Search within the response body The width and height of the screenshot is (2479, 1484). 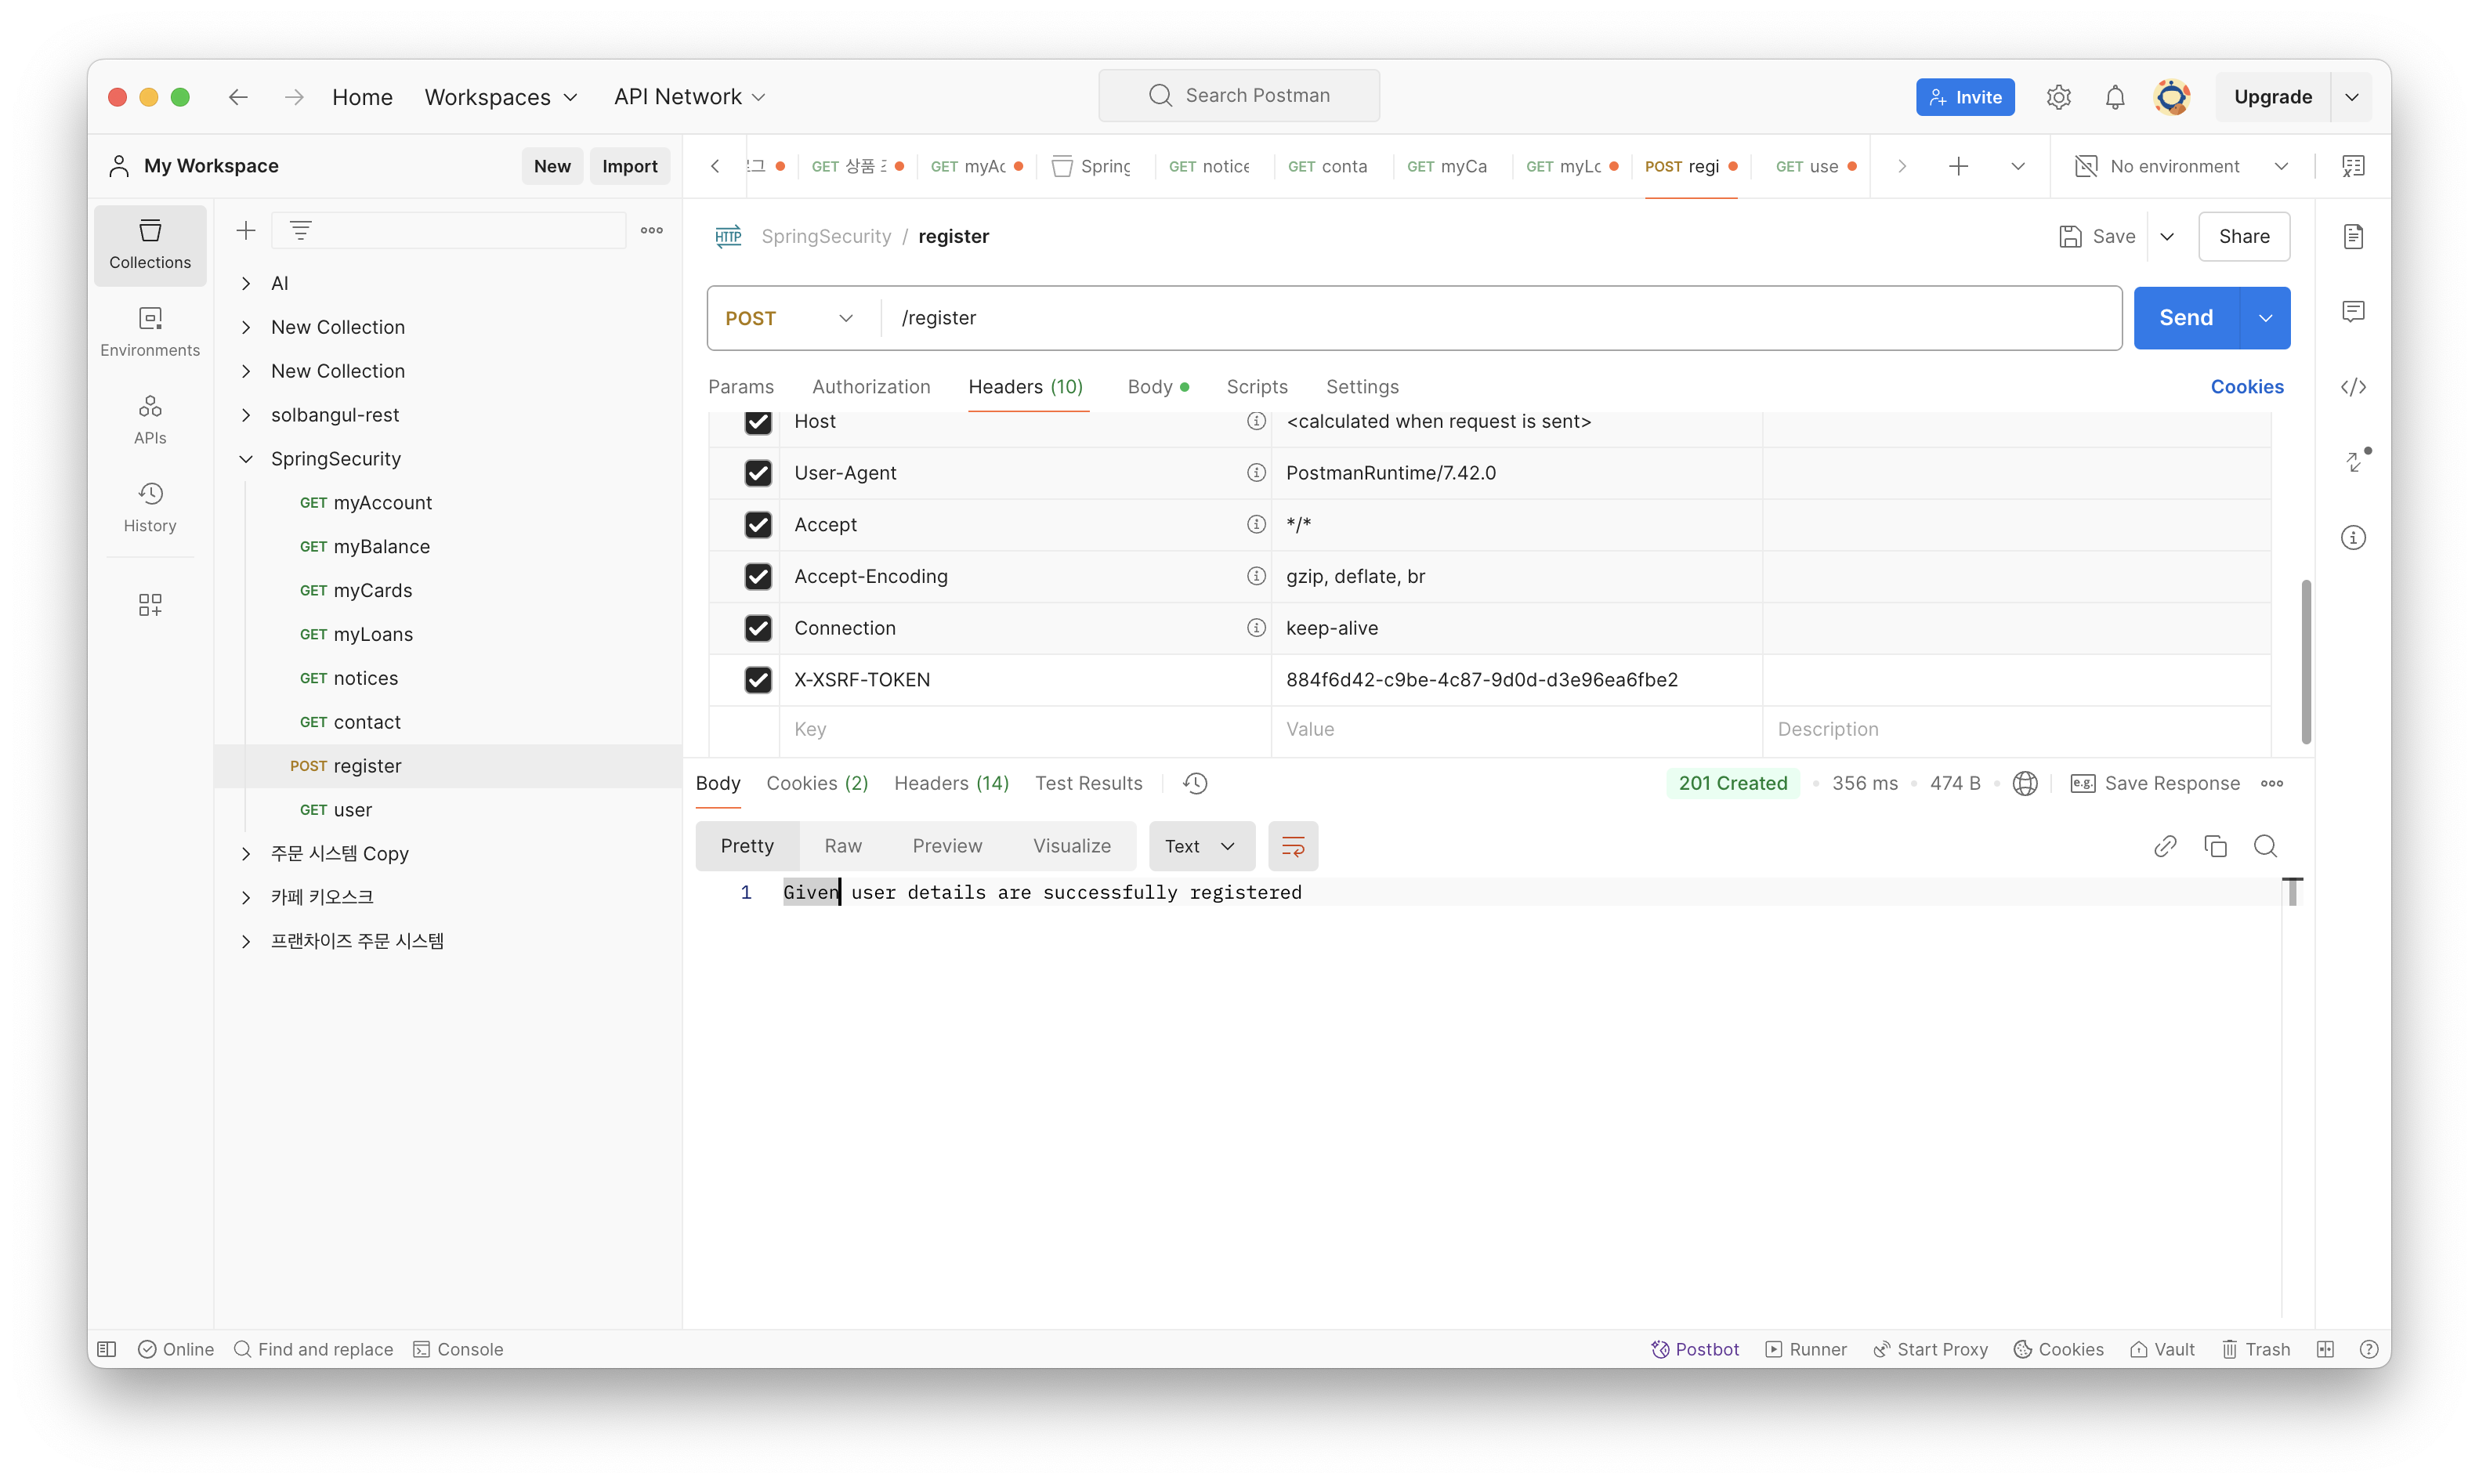click(2265, 846)
